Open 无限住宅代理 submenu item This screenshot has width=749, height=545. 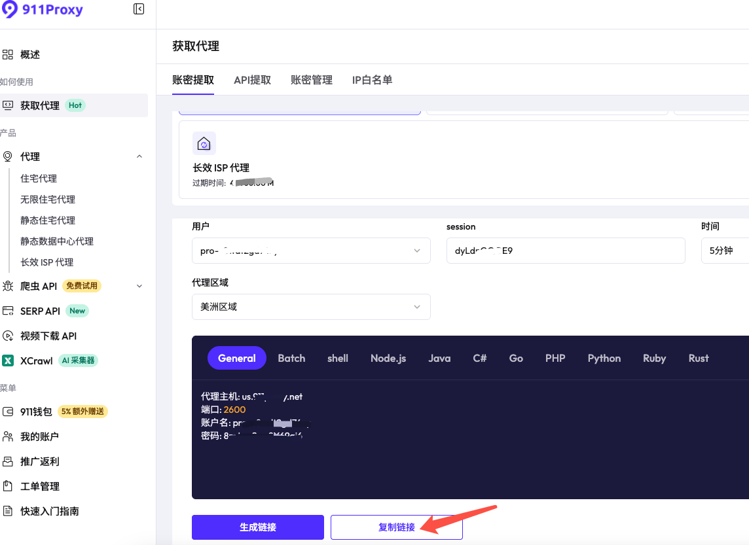pyautogui.click(x=48, y=200)
